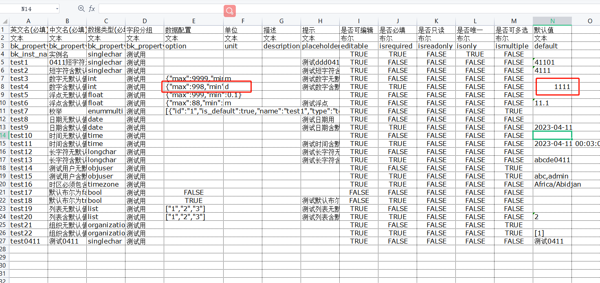Select the 'enummulti' data type cell
Viewport: 600px width, 283px height.
click(106, 111)
